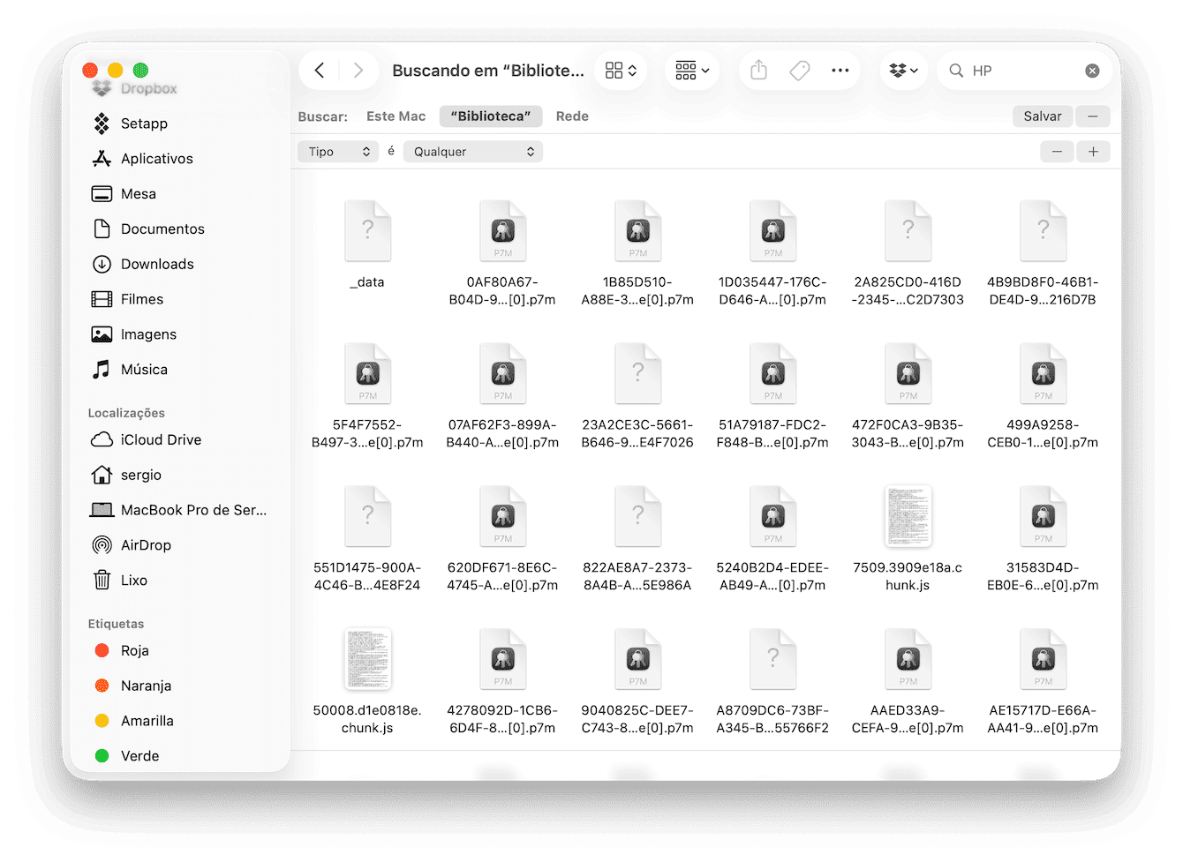Screen dimensions: 1183x862
Task: Open AirDrop in the sidebar
Action: pos(146,545)
